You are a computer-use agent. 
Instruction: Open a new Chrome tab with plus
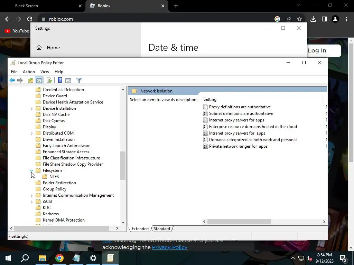[176, 6]
